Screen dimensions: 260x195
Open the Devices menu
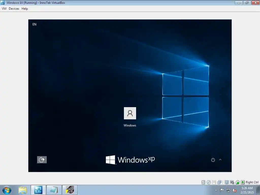click(14, 9)
